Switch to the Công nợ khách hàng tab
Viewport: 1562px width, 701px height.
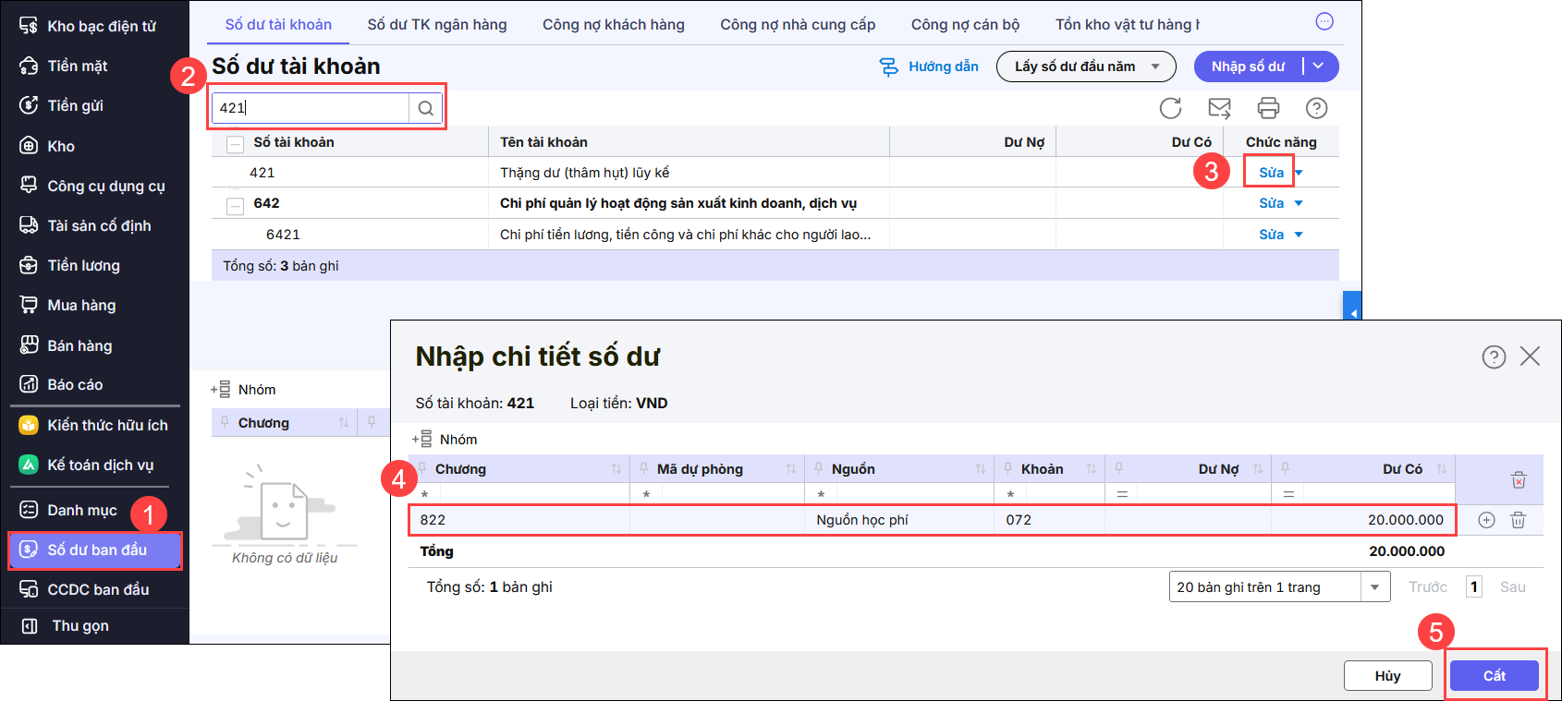coord(613,25)
